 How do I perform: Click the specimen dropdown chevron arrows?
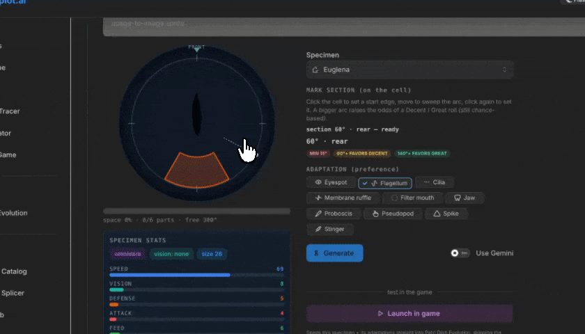pyautogui.click(x=504, y=70)
